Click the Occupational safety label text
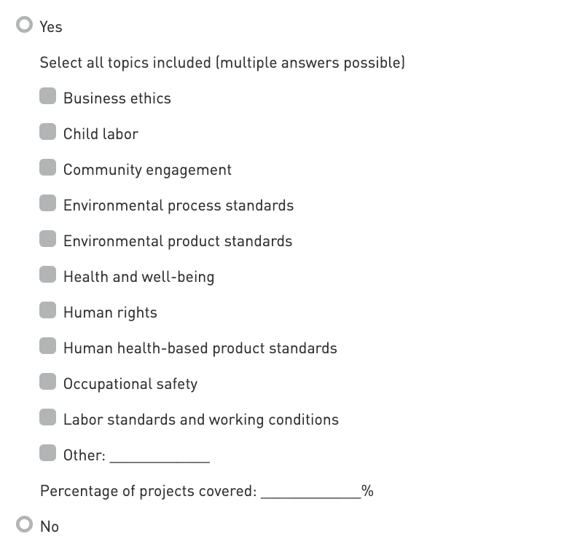The width and height of the screenshot is (580, 558). (x=130, y=384)
